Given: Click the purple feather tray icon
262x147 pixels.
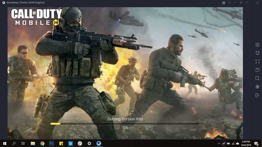Looking at the screenshot, I should tap(224, 144).
